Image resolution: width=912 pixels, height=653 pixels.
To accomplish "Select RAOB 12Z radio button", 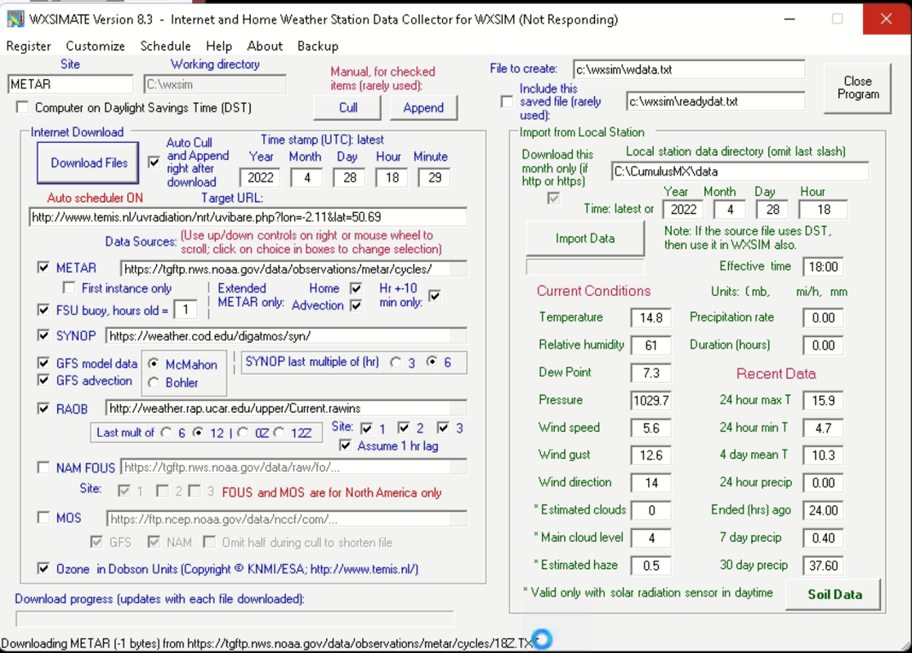I will click(279, 433).
